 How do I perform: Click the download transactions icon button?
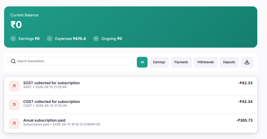point(247,62)
